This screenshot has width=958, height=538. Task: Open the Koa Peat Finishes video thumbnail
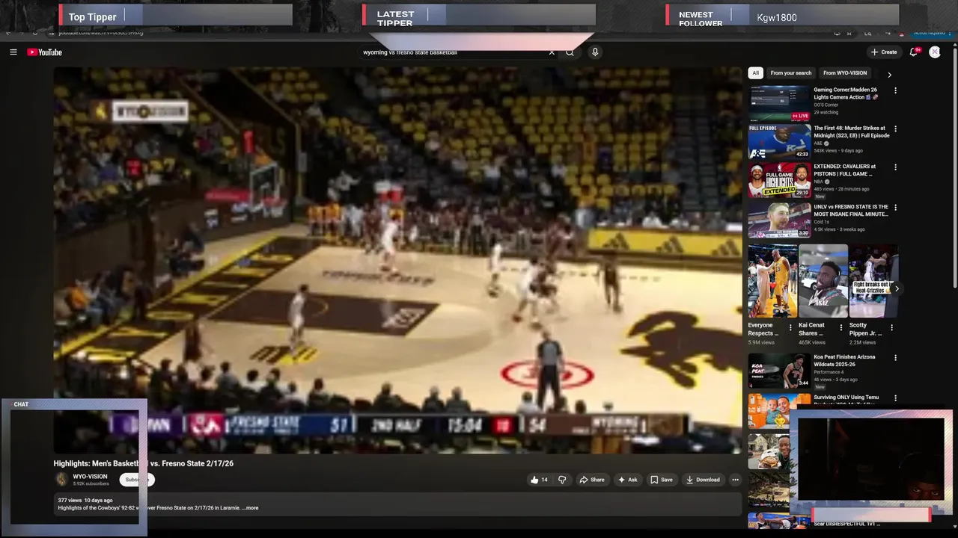[780, 371]
